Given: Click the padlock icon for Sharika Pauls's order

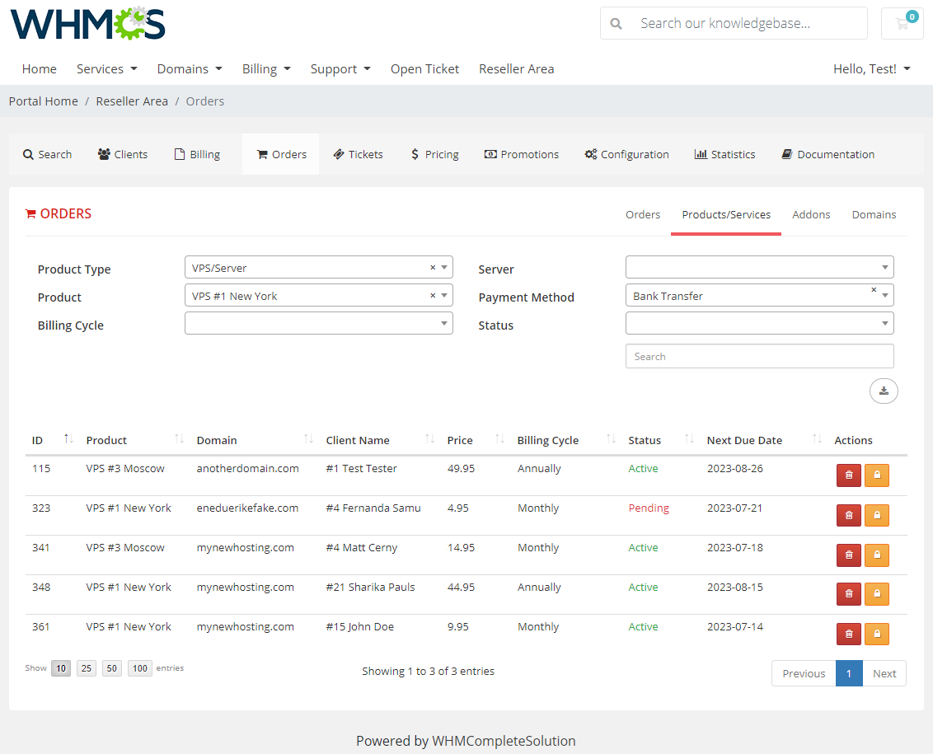Looking at the screenshot, I should pos(877,594).
